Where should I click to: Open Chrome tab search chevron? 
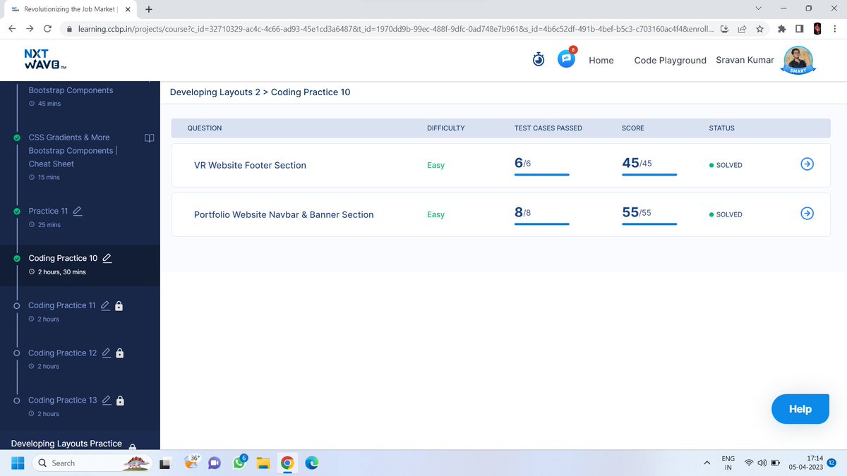758,9
